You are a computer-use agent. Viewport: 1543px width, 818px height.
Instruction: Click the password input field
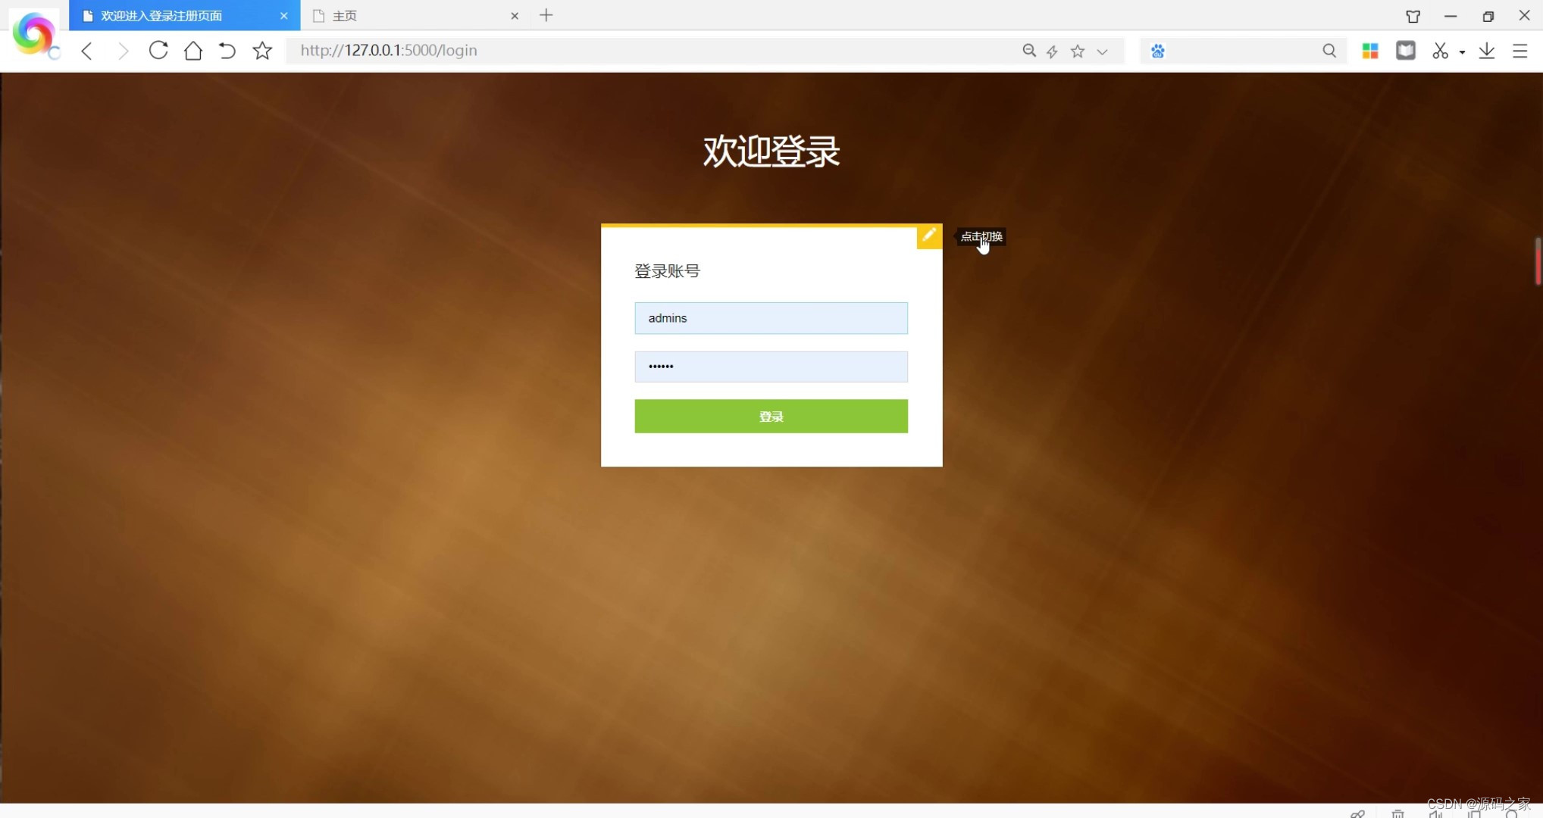(x=771, y=365)
